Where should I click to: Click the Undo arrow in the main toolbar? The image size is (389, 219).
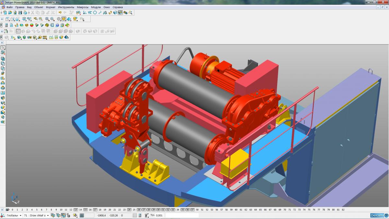click(x=60, y=12)
